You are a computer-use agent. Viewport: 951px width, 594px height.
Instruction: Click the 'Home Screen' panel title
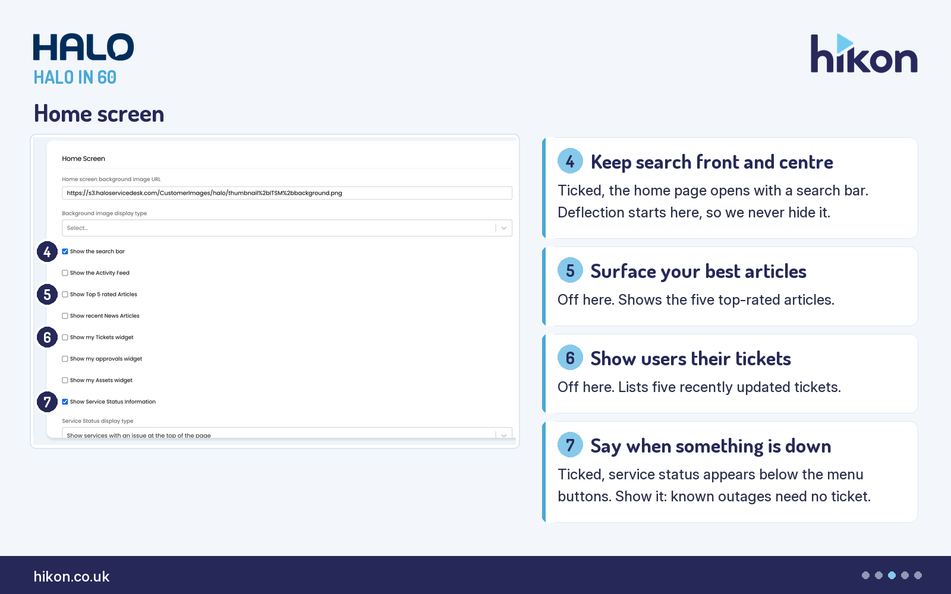point(83,159)
